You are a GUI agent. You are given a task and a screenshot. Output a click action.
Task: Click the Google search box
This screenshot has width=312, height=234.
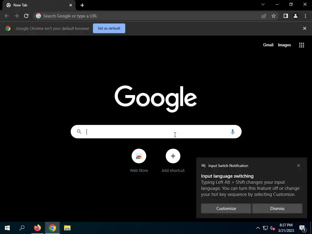156,132
